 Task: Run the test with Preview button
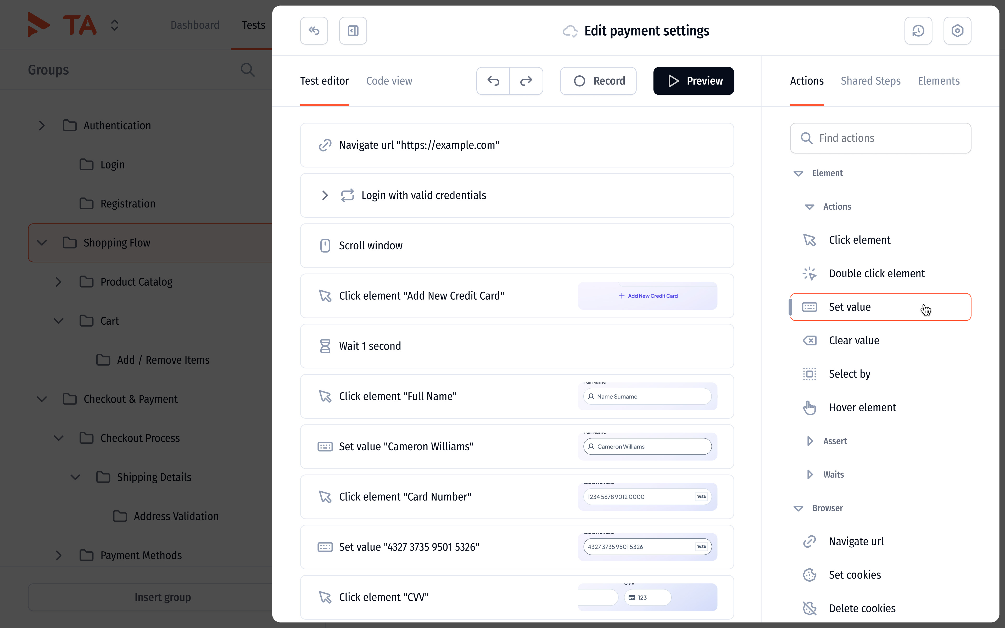694,81
